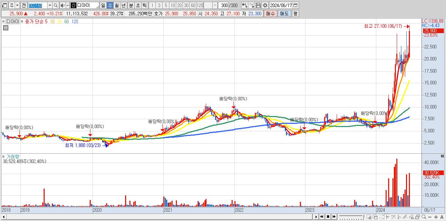Switch to minute (분) chart period
Screen dimensions: 446x221
[130, 5]
